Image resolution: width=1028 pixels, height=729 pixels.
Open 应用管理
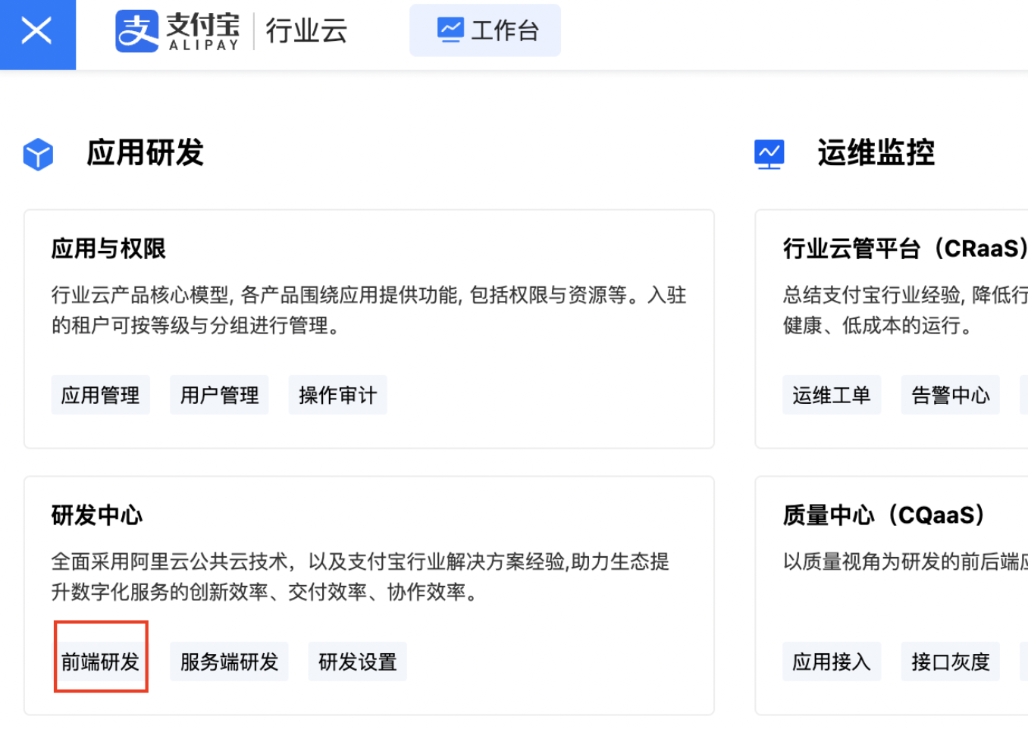click(100, 394)
